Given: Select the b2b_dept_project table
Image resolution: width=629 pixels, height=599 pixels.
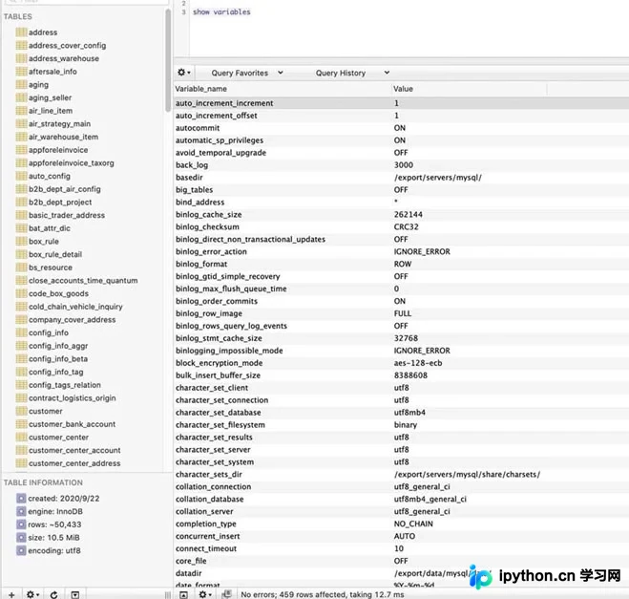Looking at the screenshot, I should pyautogui.click(x=60, y=202).
